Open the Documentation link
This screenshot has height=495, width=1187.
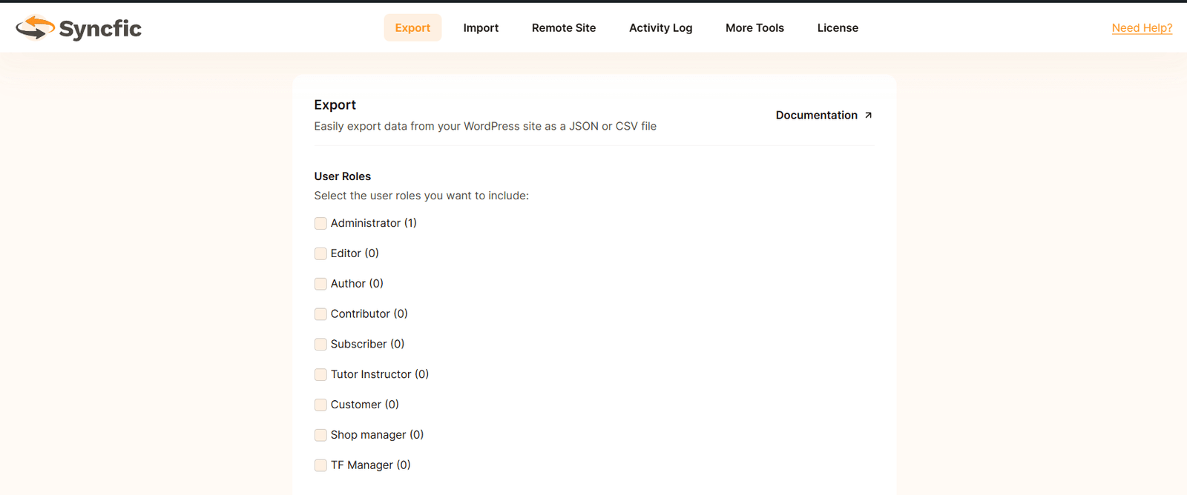click(x=816, y=115)
